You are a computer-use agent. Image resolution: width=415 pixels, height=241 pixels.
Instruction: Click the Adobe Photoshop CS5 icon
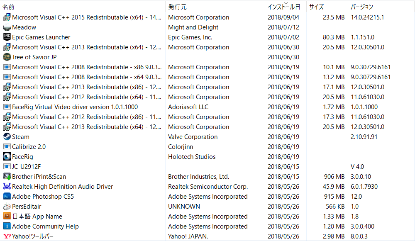coord(7,197)
